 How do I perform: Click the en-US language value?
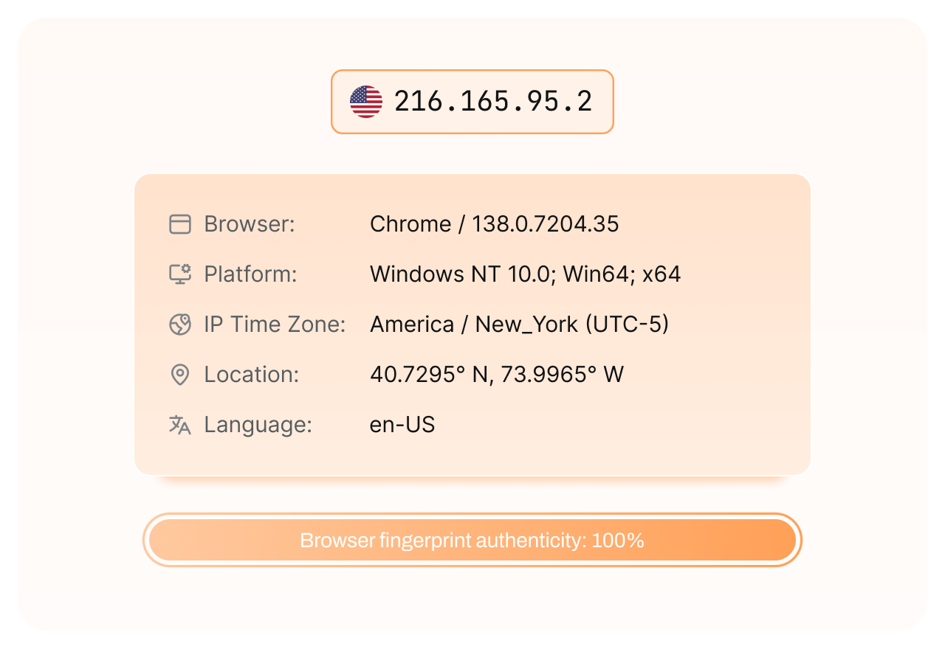(402, 425)
